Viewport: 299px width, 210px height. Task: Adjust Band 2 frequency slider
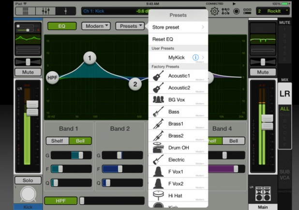(122, 169)
